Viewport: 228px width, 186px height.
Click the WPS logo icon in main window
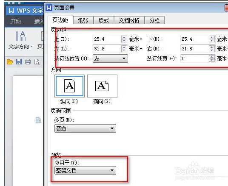tap(11, 11)
